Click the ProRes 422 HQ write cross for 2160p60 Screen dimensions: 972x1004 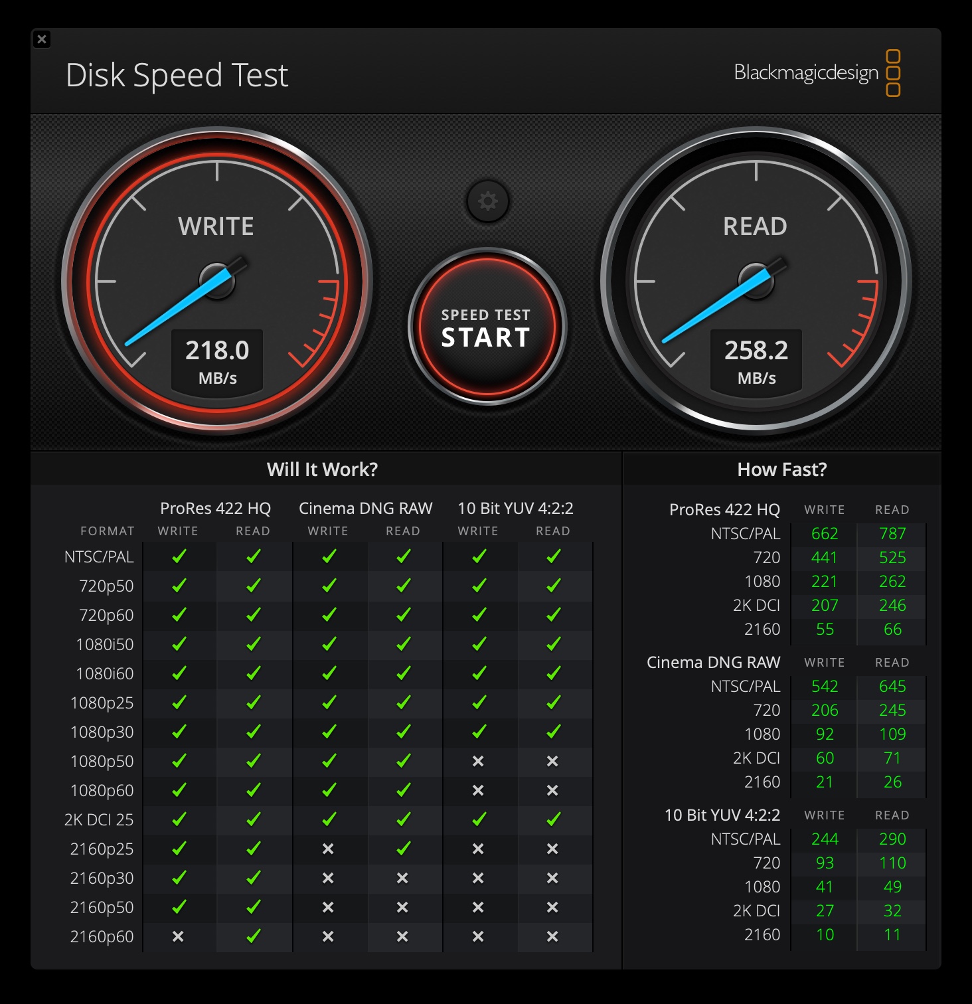tap(178, 936)
